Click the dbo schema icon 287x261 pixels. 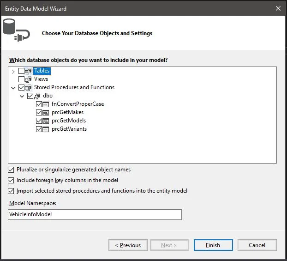[38, 96]
